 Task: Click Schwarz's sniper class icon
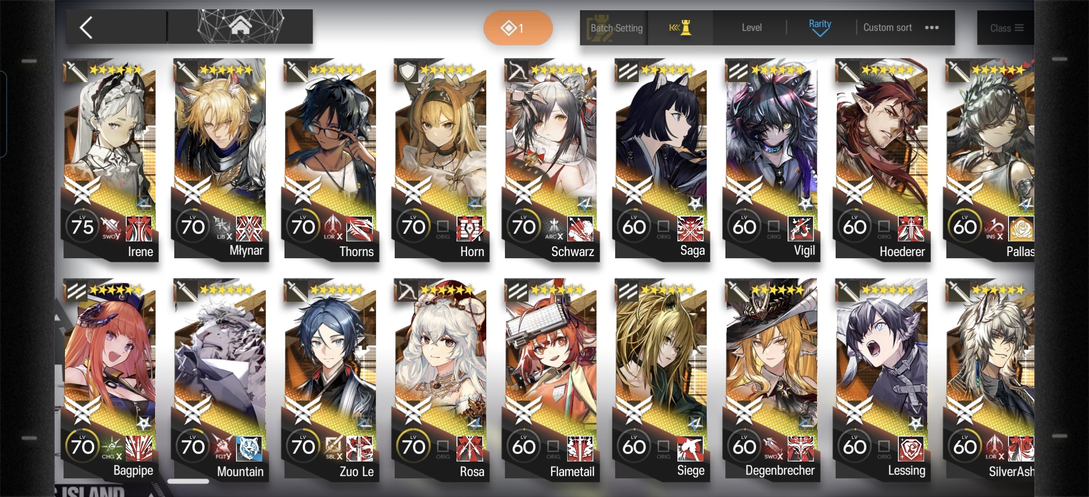pyautogui.click(x=516, y=71)
